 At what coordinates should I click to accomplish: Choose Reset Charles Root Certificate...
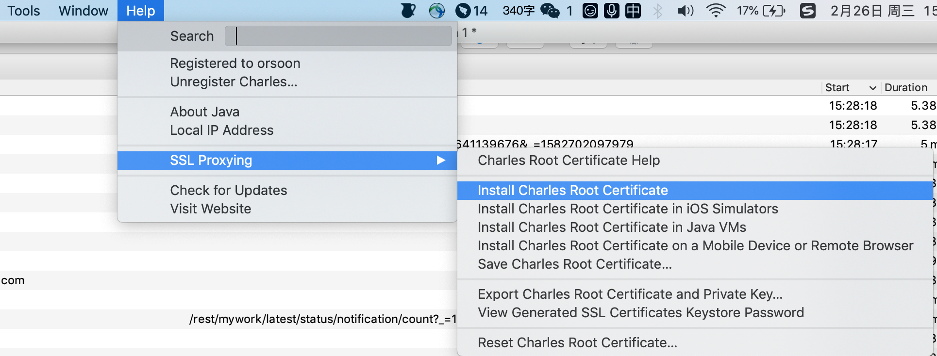click(577, 343)
